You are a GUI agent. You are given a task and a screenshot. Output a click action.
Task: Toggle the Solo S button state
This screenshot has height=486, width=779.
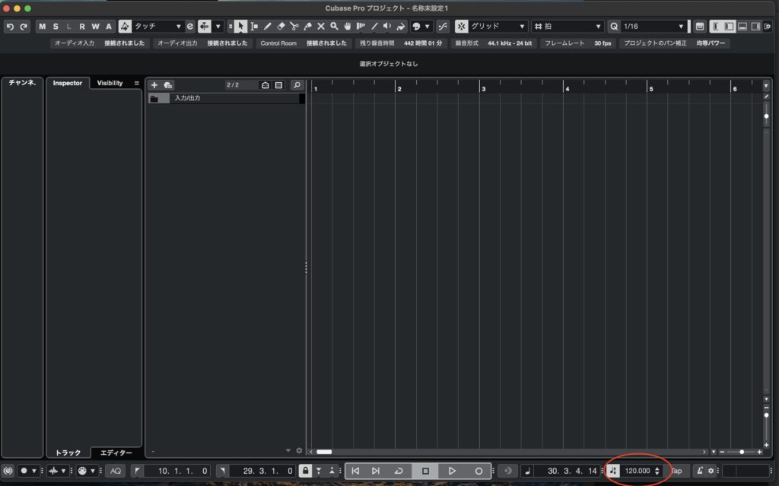(x=56, y=27)
